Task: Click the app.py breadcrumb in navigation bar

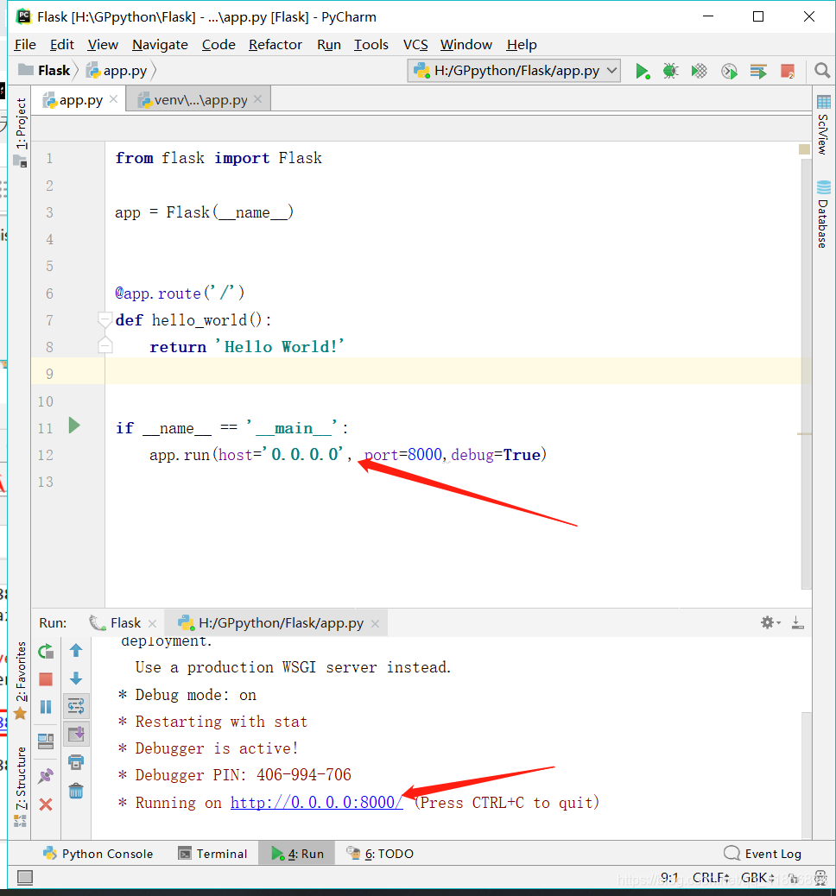Action: pyautogui.click(x=117, y=70)
